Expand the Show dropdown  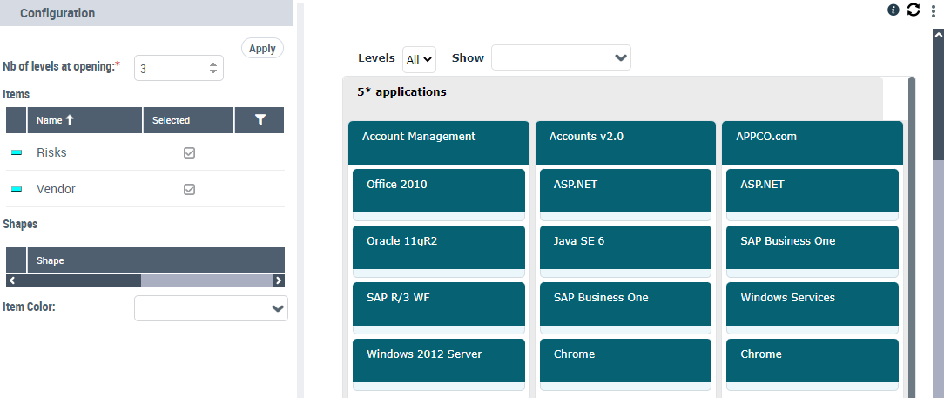pos(561,58)
